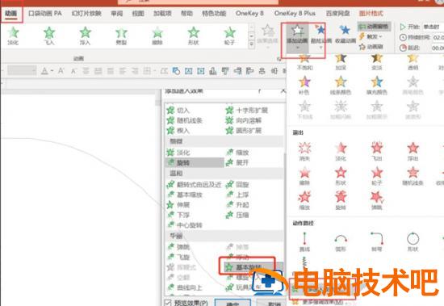Pick the circular 形状 motion path
This screenshot has width=444, height=306.
click(413, 242)
